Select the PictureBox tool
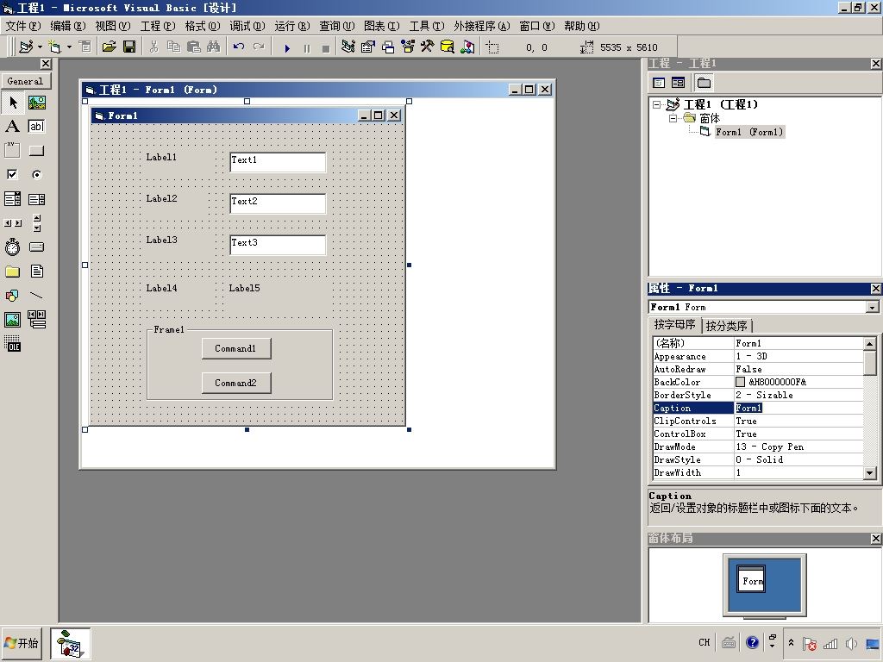Screen dimensions: 883x662 36,103
